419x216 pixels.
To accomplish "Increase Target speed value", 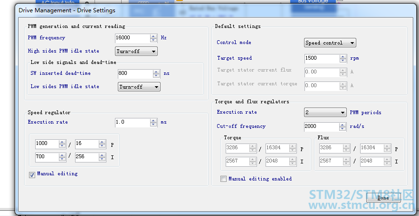I will click(343, 57).
